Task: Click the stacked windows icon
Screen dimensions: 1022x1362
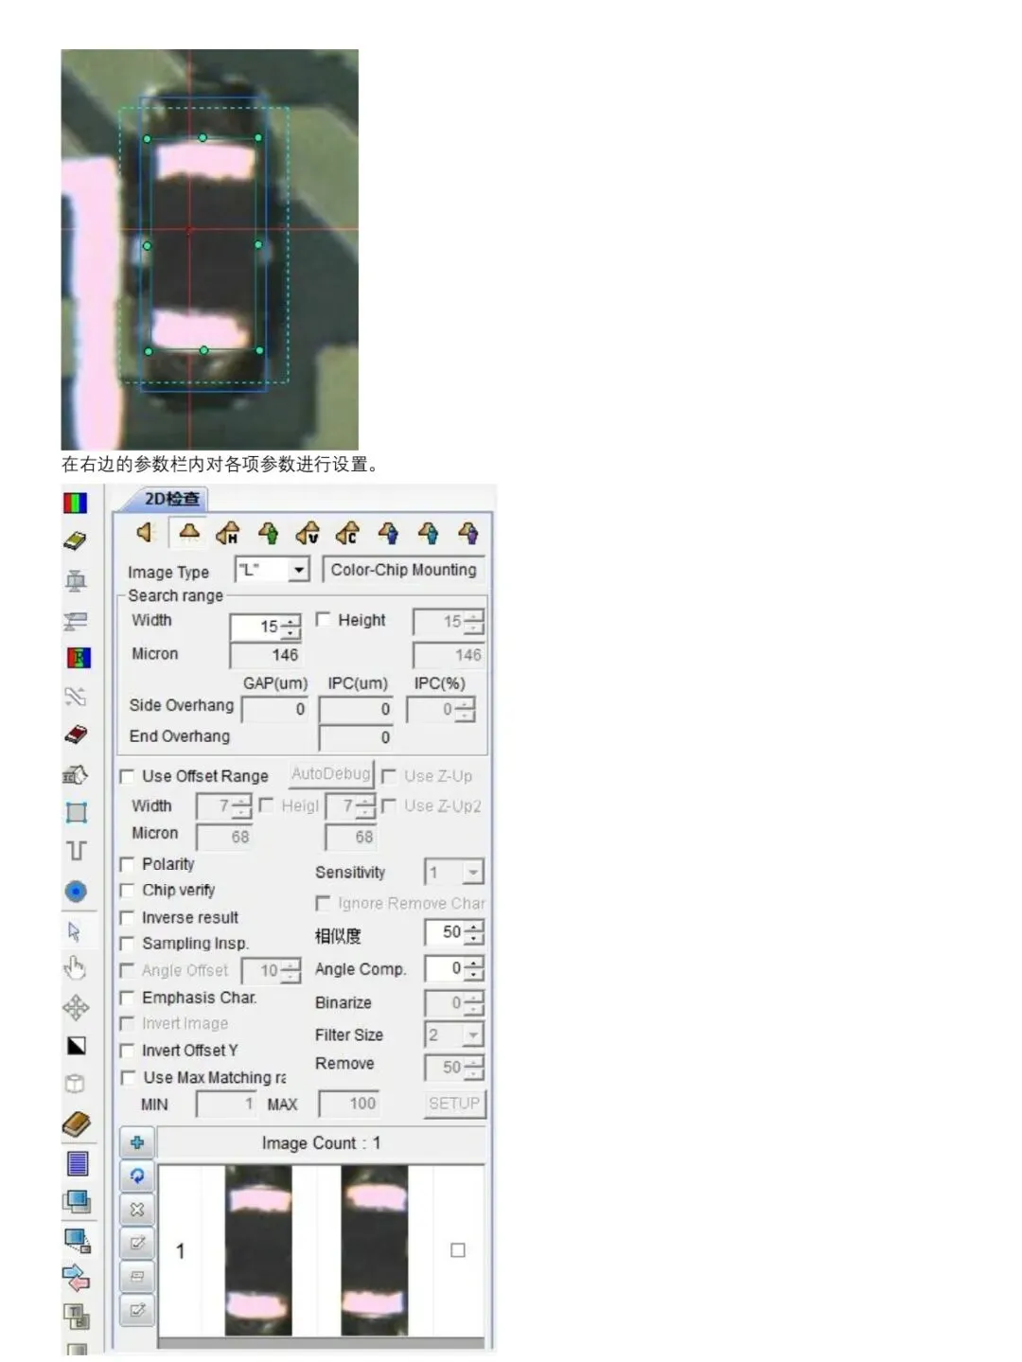Action: (x=76, y=1201)
